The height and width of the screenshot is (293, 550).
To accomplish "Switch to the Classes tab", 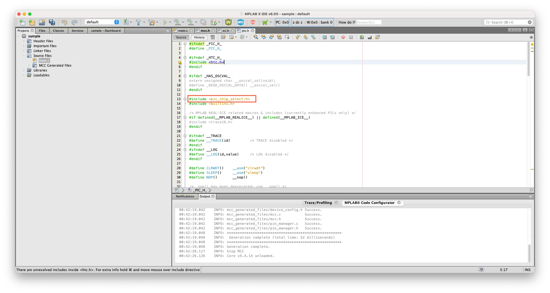I will [58, 31].
